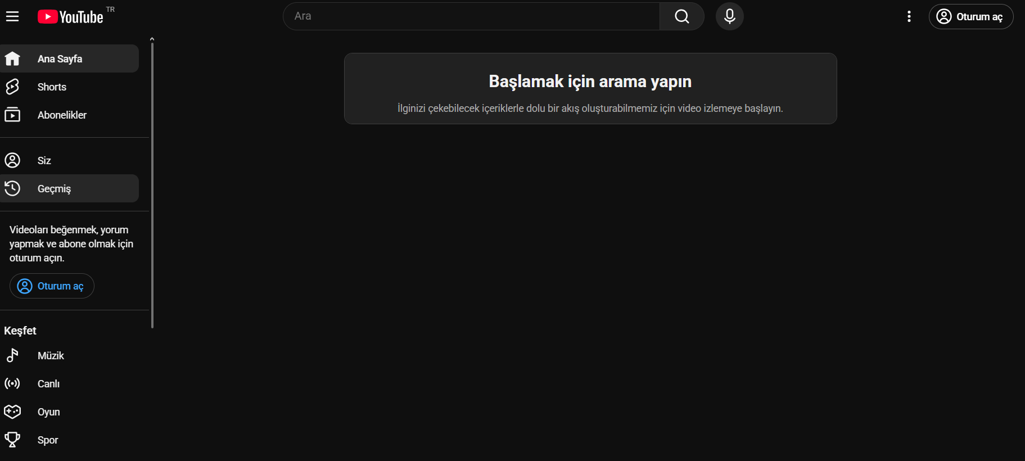The width and height of the screenshot is (1025, 461).
Task: Click the Ara search field
Action: coord(471,16)
